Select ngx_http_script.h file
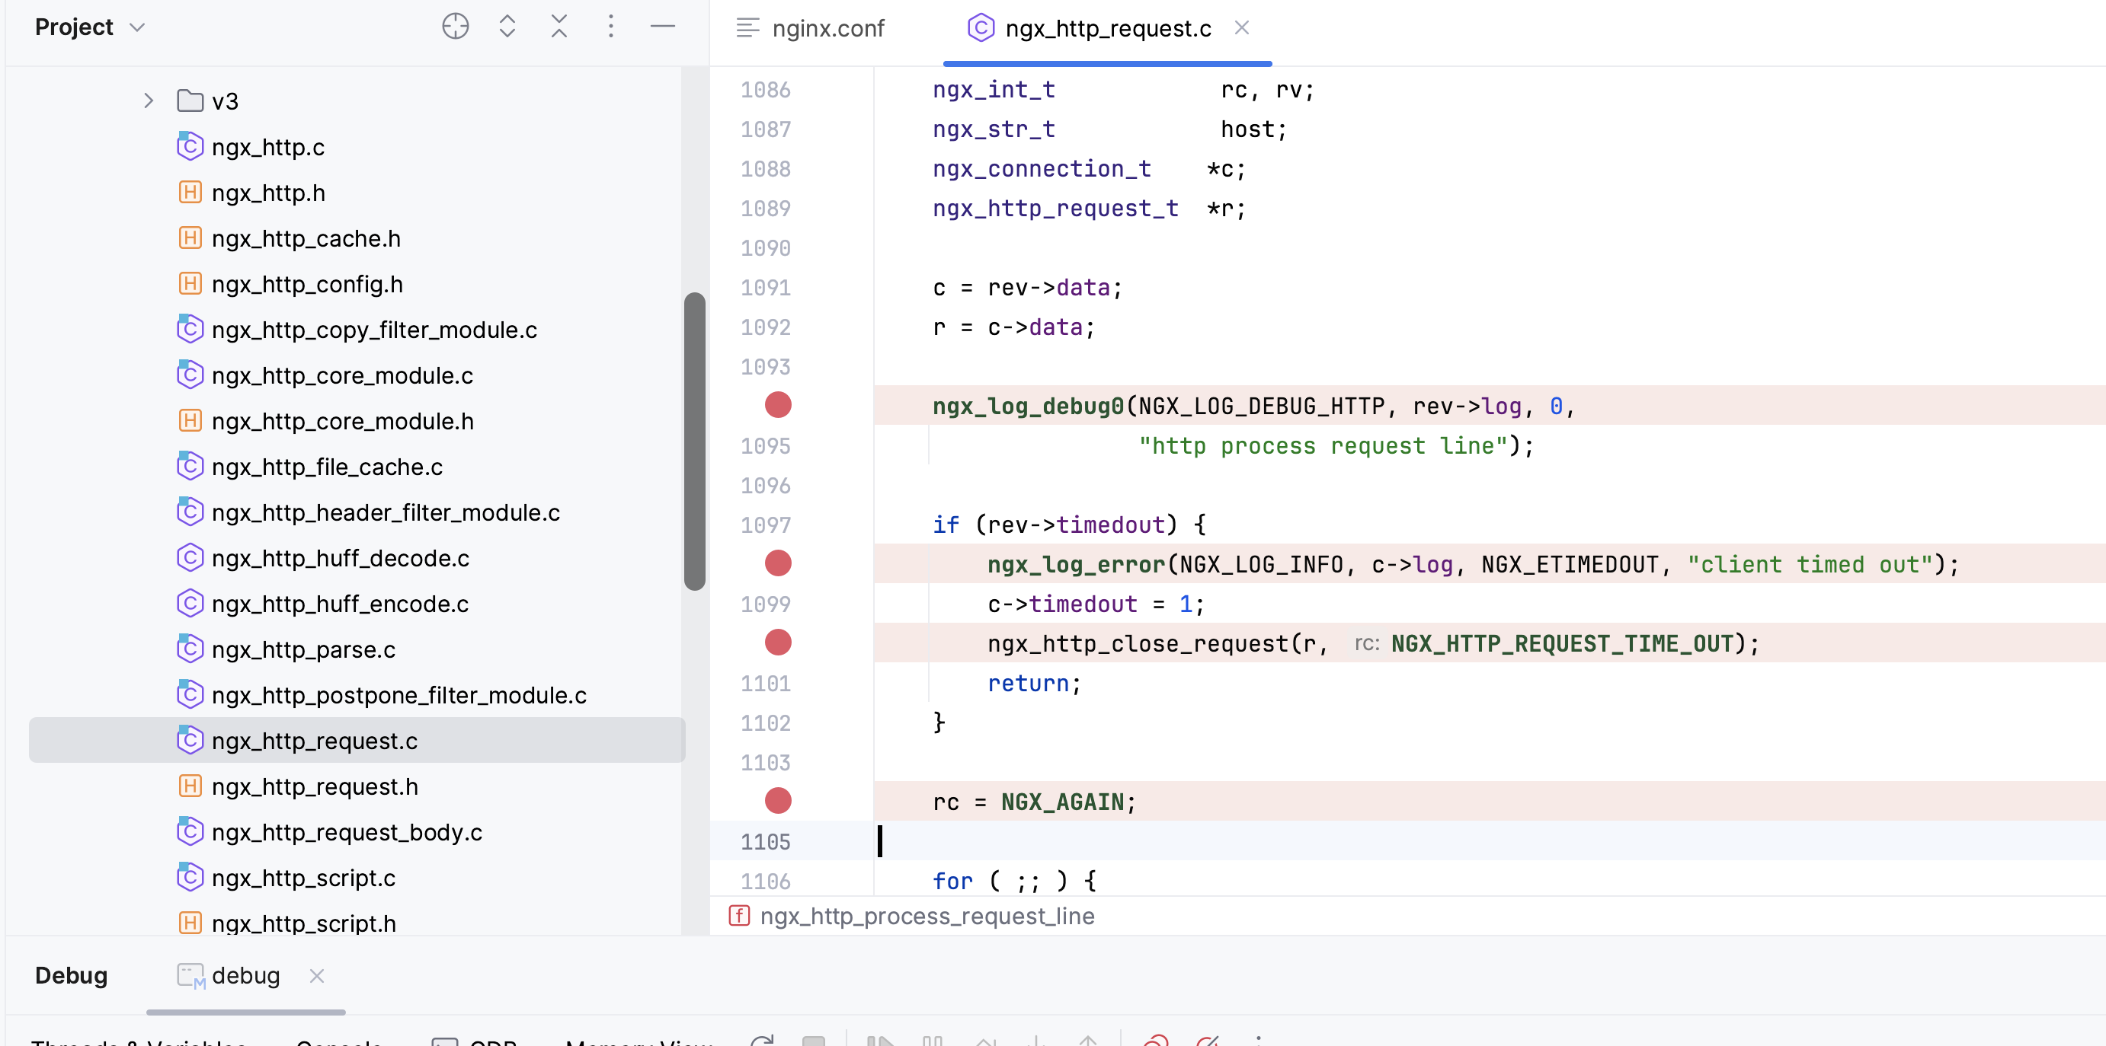The width and height of the screenshot is (2106, 1046). point(303,923)
